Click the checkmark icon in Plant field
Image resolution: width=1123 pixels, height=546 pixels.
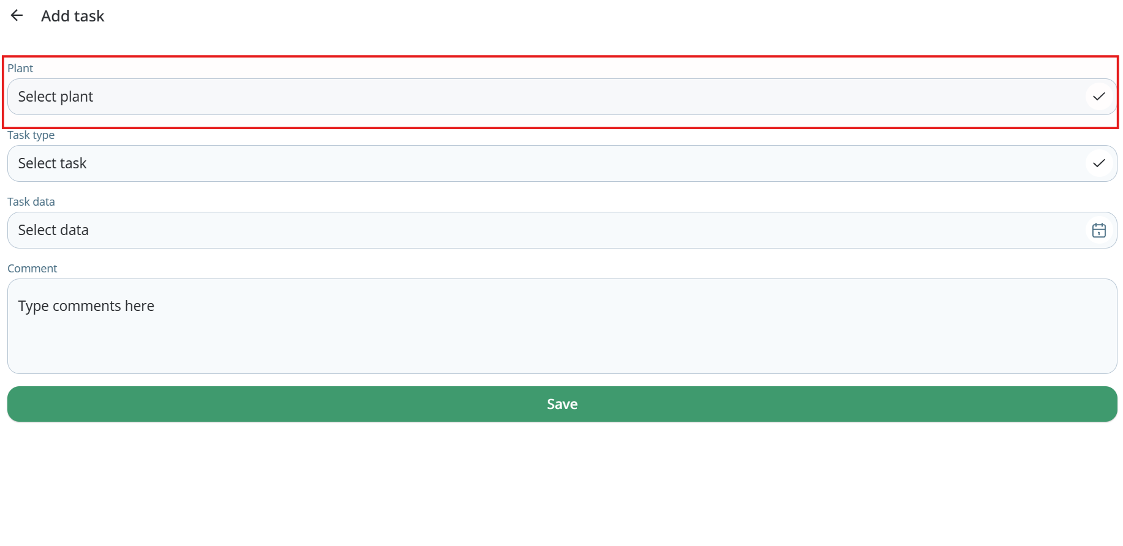click(1098, 97)
